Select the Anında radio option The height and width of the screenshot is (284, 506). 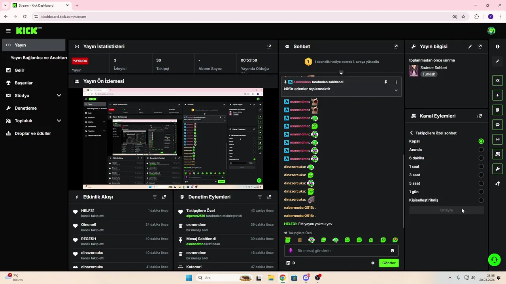pyautogui.click(x=481, y=149)
